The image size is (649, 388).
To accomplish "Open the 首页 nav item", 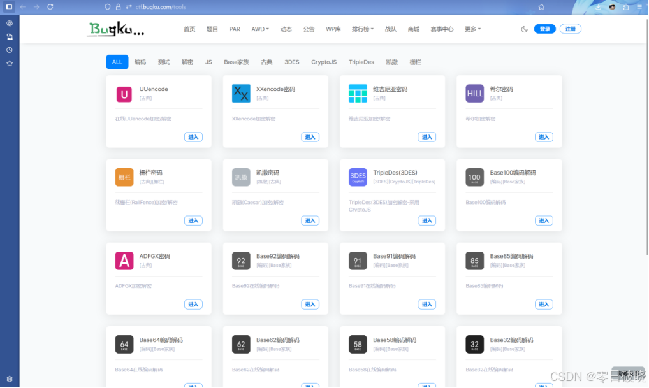I will [189, 29].
